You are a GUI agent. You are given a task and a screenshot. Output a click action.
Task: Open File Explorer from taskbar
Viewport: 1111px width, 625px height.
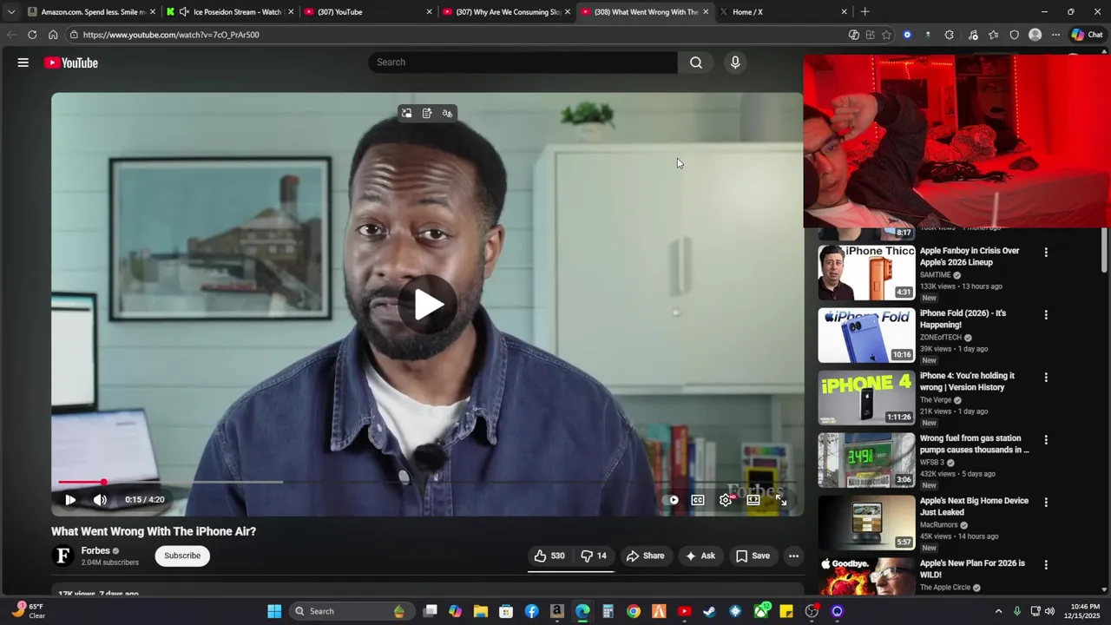(x=481, y=611)
